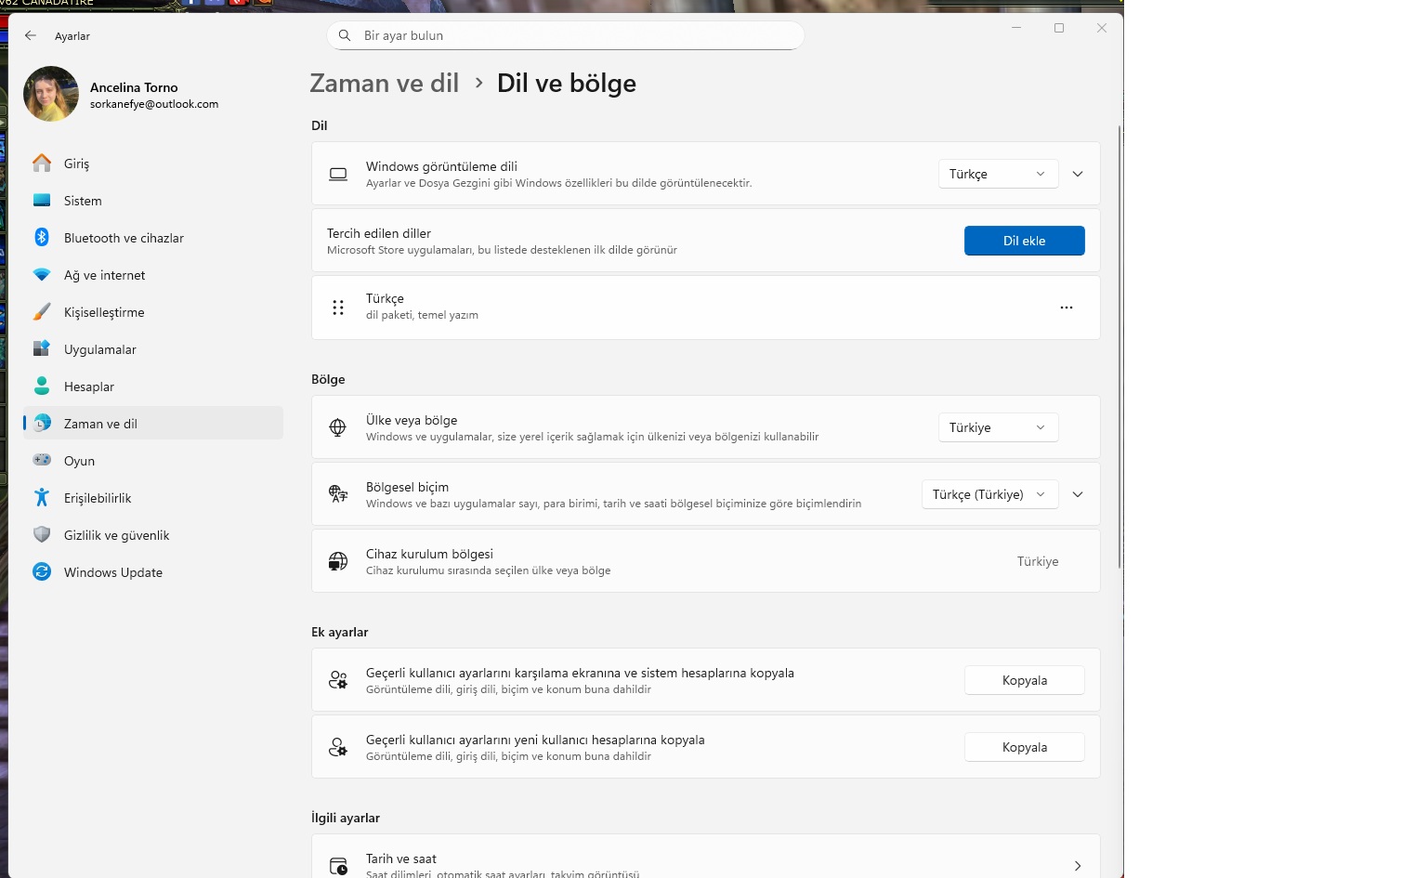The image size is (1427, 878).
Task: Expand the Bölgesel biçim section chevron
Action: pos(1078,494)
